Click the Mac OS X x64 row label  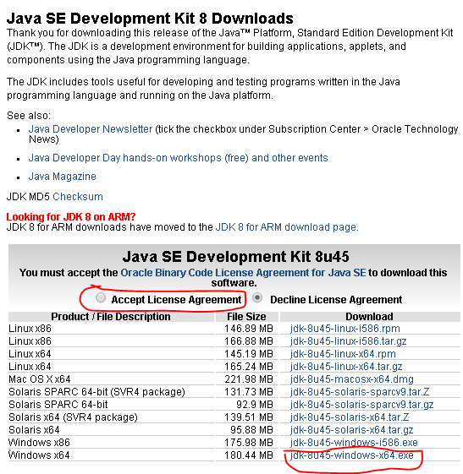pos(40,379)
